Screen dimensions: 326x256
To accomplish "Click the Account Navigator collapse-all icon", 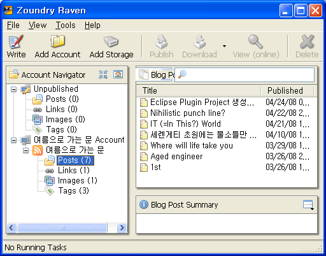I will coord(103,75).
